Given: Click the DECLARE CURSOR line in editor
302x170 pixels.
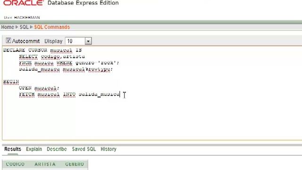Looking at the screenshot, I should coord(42,50).
